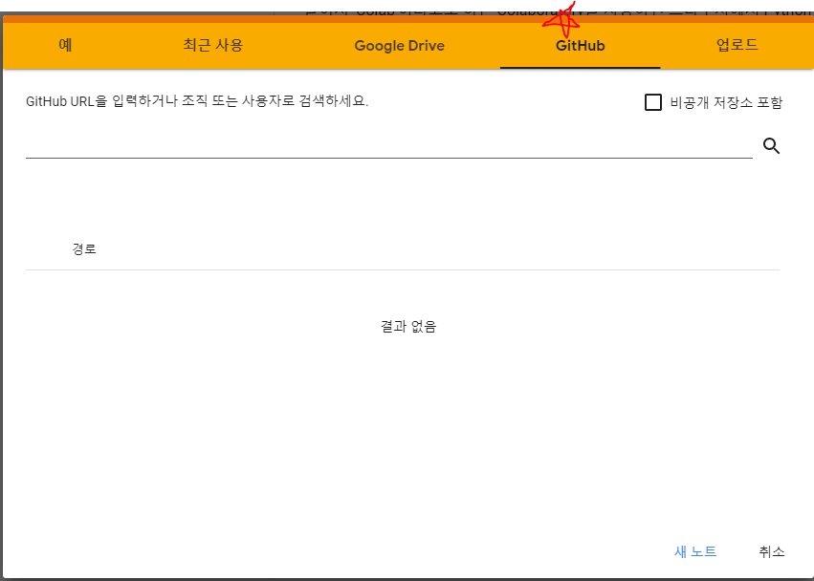Switch to the 최근 사용 tab
Screen dimensions: 814x581
(213, 45)
